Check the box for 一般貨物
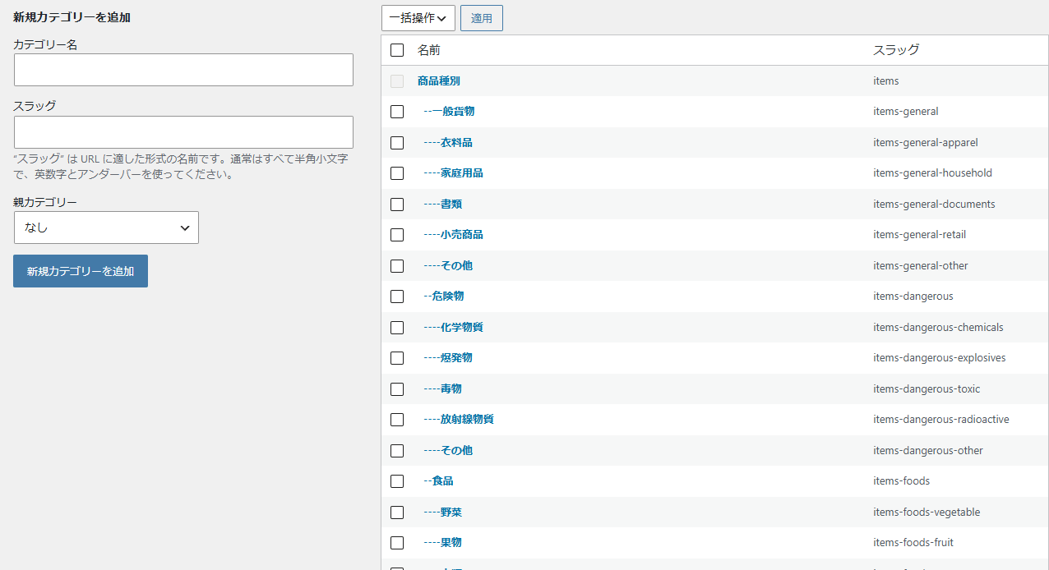The image size is (1049, 570). pyautogui.click(x=397, y=112)
